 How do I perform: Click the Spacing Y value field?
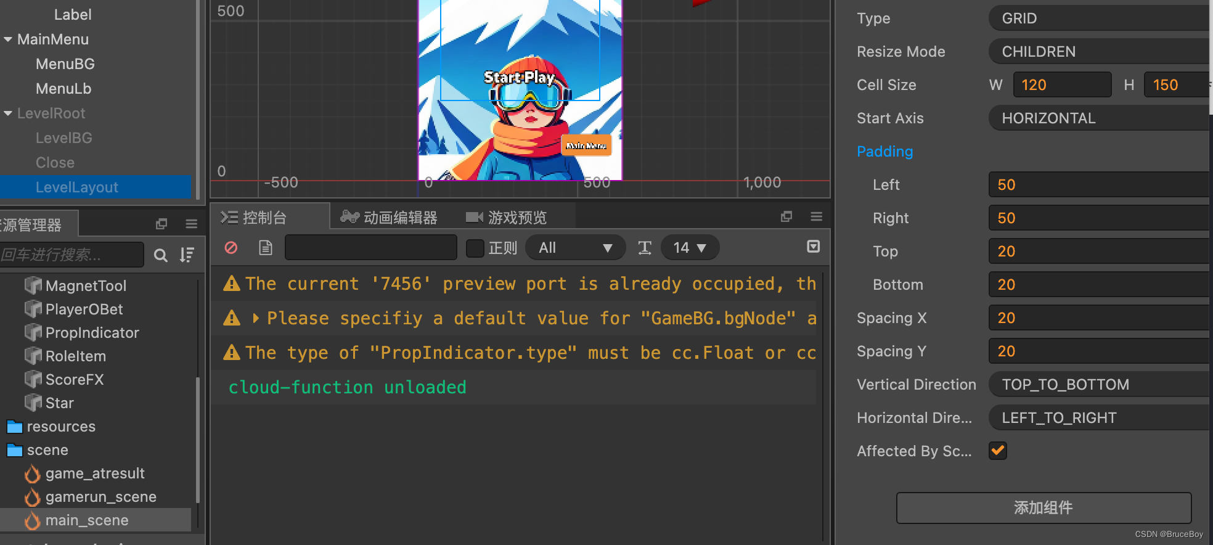(1100, 351)
